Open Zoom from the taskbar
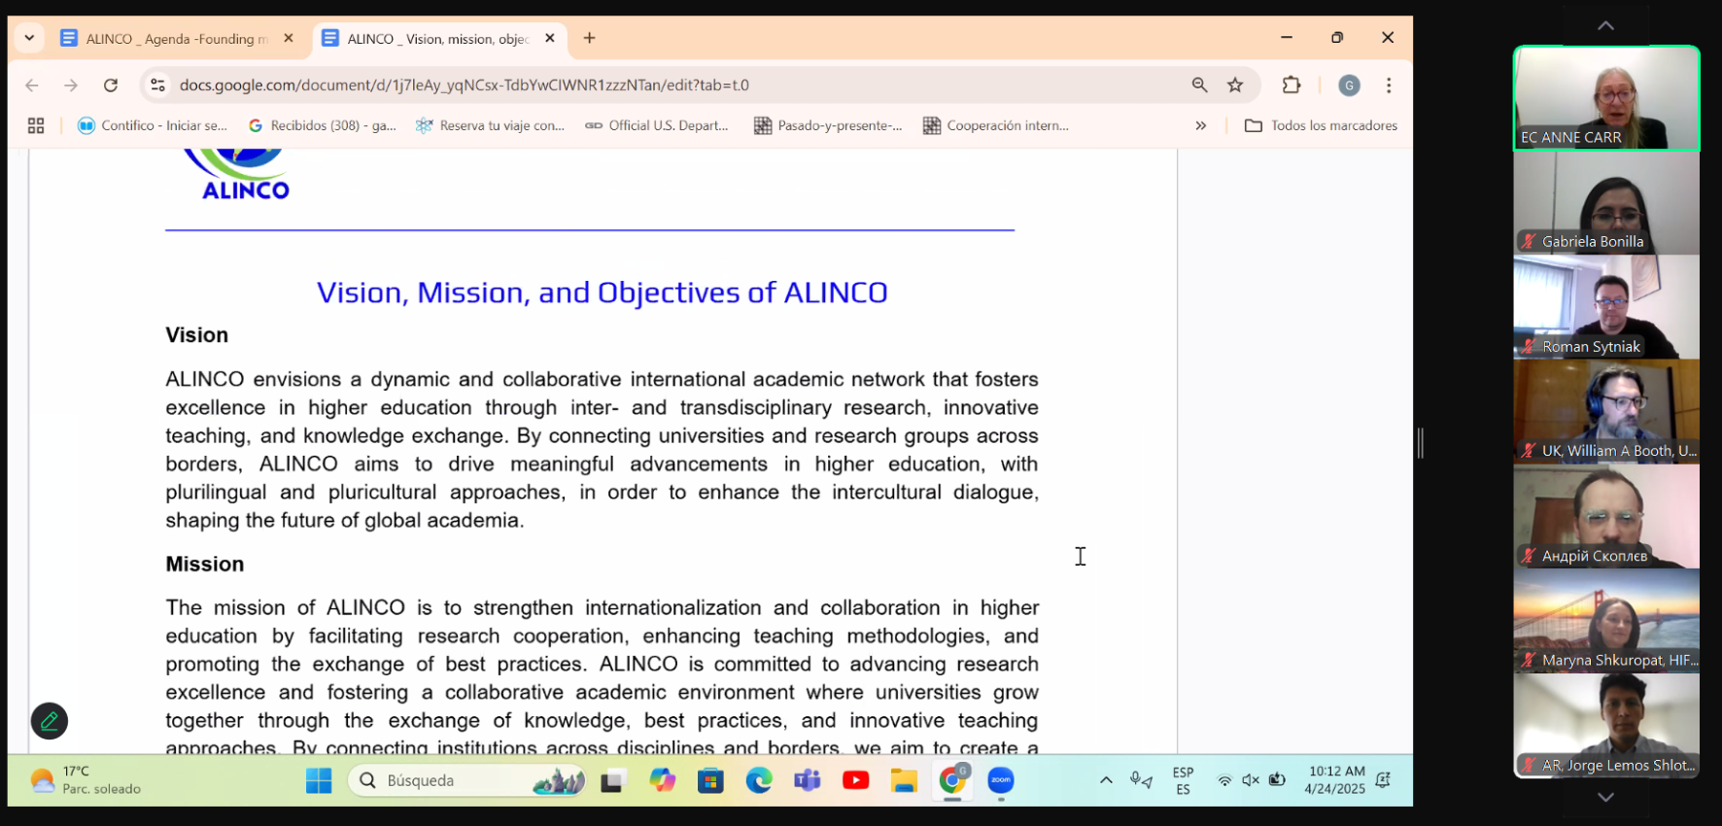This screenshot has height=826, width=1722. [1001, 780]
